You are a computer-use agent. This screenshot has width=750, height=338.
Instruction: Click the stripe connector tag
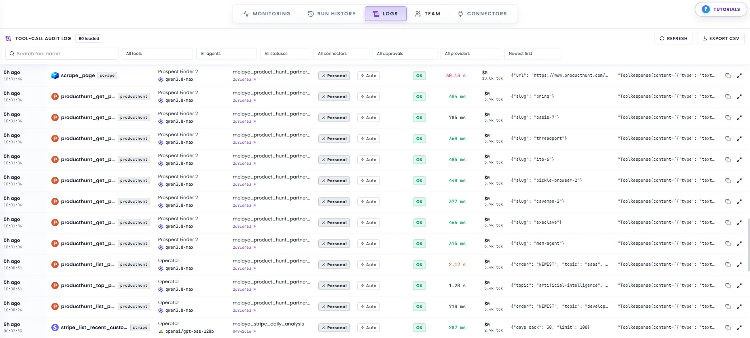(140, 328)
